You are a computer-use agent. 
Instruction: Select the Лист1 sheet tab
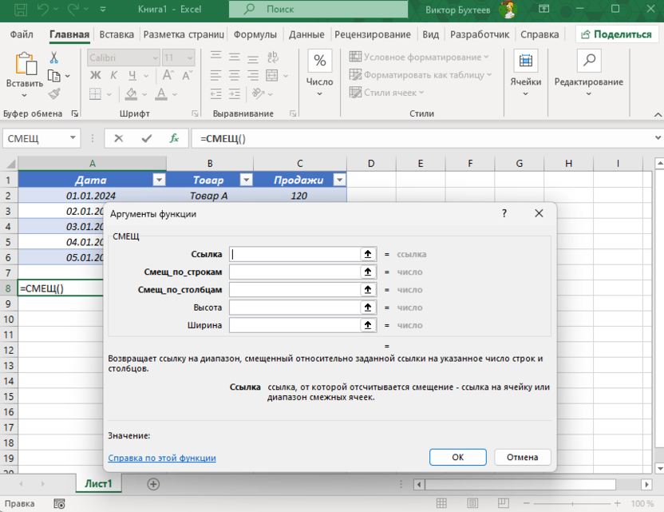click(99, 483)
